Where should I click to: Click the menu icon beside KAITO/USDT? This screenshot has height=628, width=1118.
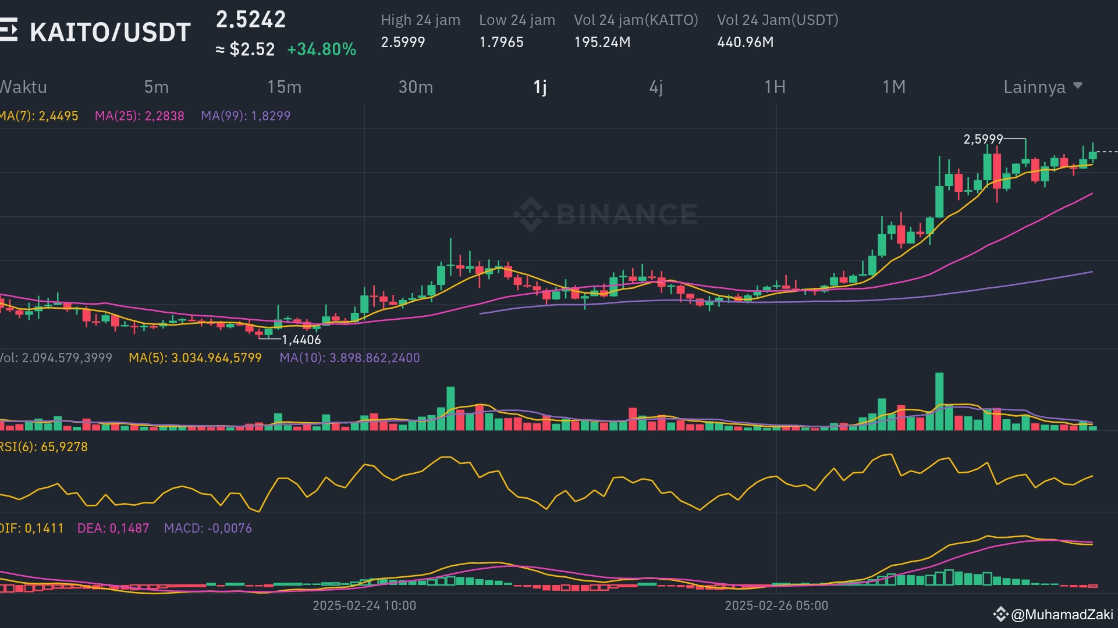(x=8, y=30)
